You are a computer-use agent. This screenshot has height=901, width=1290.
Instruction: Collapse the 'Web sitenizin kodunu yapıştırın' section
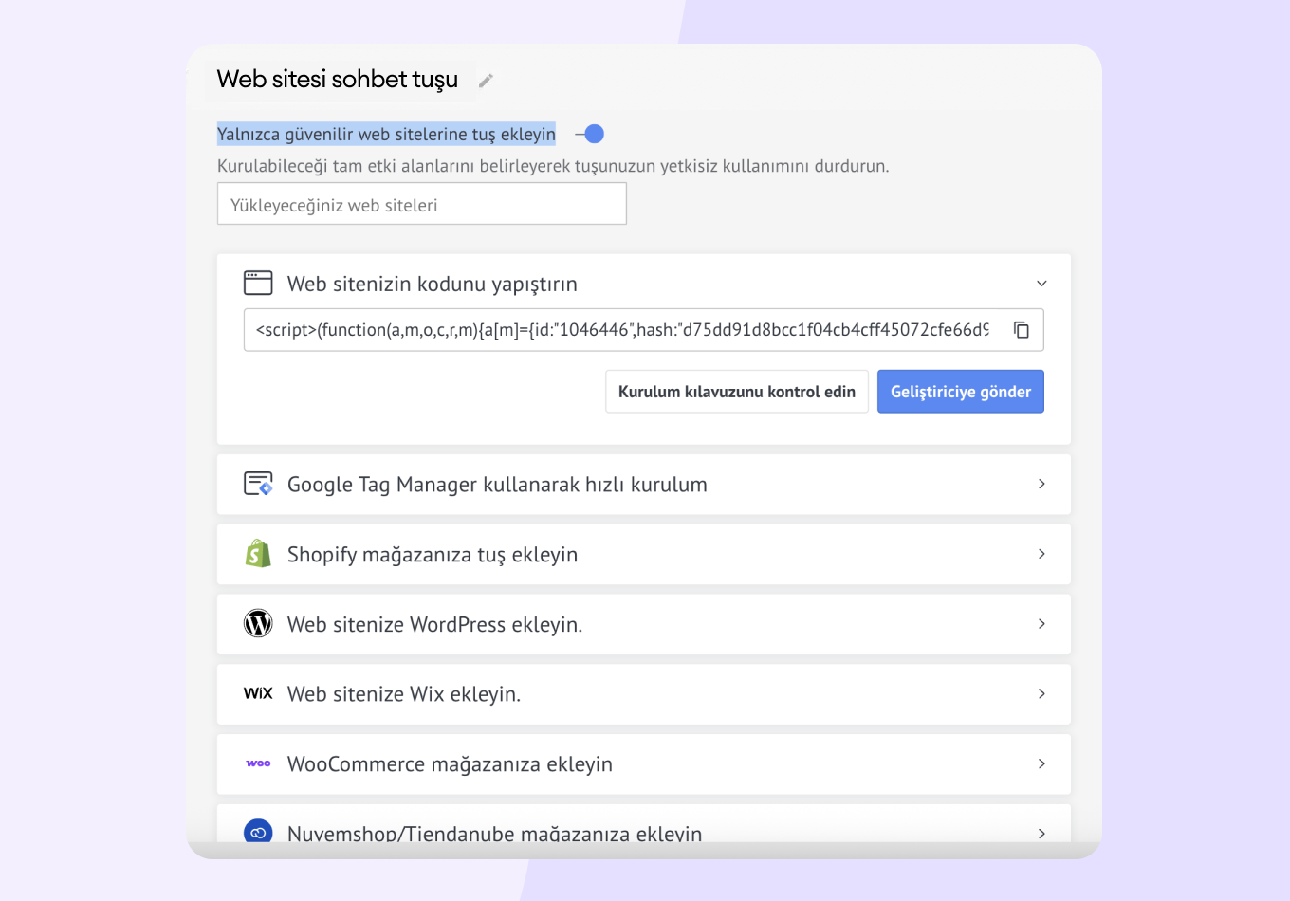pyautogui.click(x=1041, y=284)
